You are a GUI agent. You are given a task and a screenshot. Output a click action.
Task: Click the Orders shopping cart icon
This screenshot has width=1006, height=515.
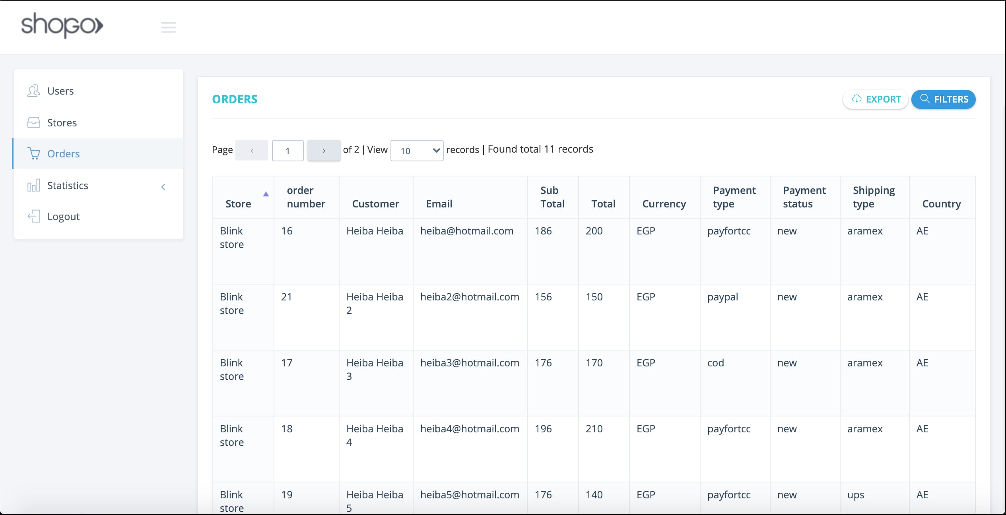tap(34, 153)
